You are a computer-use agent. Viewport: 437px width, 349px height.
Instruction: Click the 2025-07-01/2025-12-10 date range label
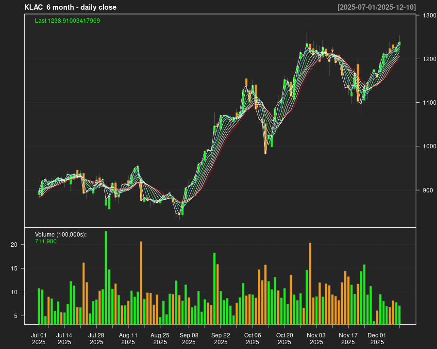coord(376,7)
